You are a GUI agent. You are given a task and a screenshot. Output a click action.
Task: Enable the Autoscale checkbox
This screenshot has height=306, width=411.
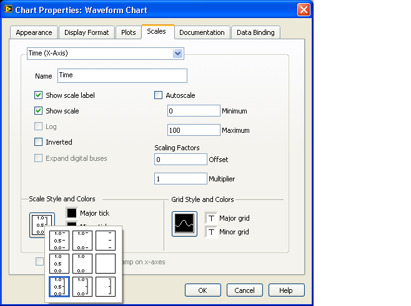[159, 95]
